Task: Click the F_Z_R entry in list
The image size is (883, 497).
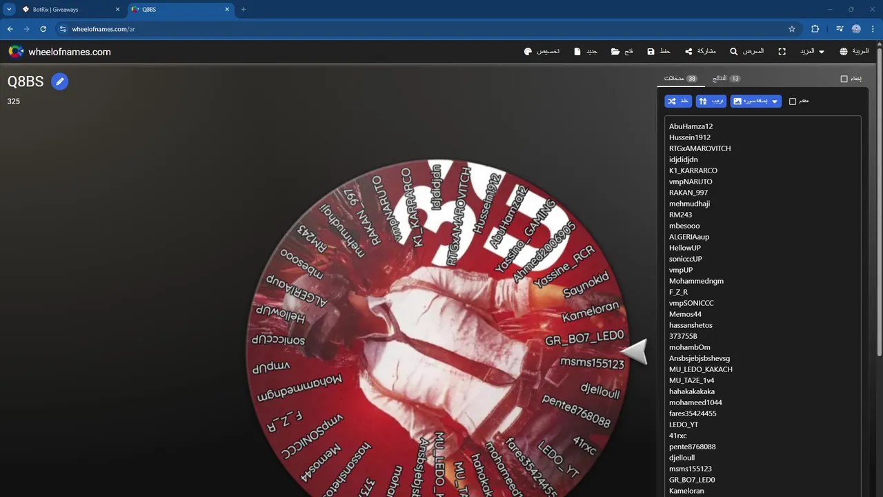Action: pos(679,292)
